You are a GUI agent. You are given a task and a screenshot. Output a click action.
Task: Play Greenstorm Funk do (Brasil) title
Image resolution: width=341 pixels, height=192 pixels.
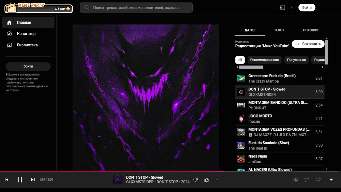[272, 76]
